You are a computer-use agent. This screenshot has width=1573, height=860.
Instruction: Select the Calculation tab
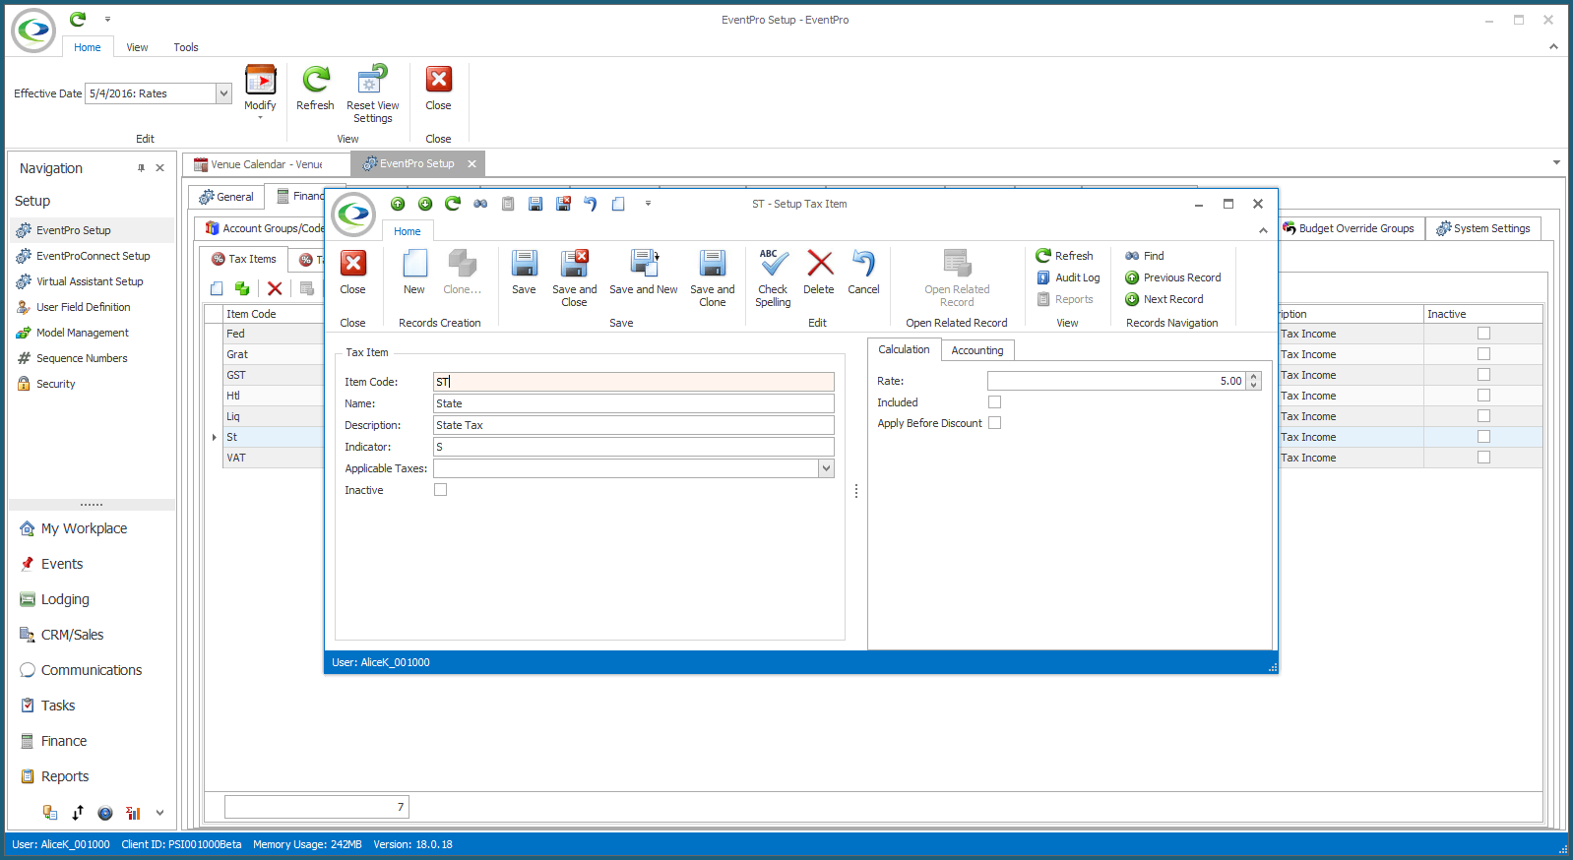tap(903, 349)
